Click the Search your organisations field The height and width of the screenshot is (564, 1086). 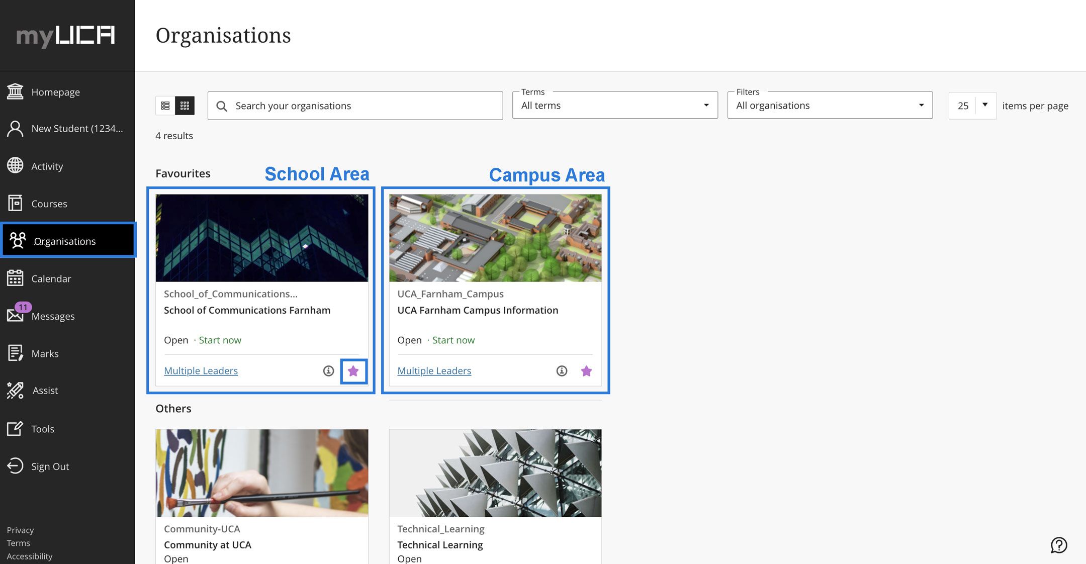click(x=355, y=106)
